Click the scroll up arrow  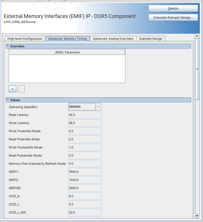[x=197, y=37]
